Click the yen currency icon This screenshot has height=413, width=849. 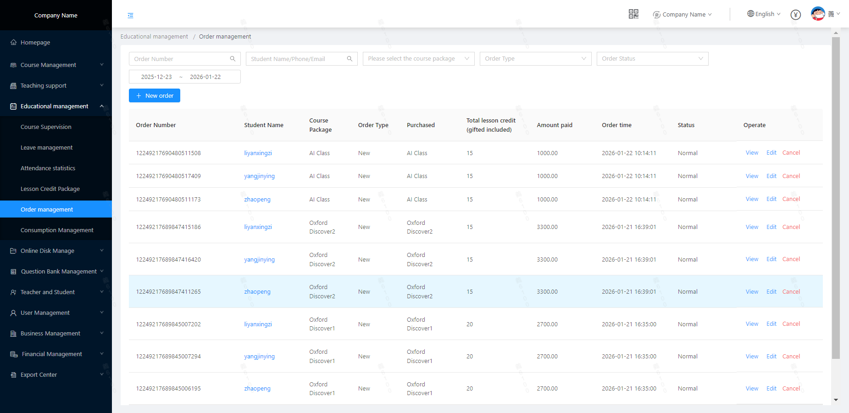pyautogui.click(x=795, y=15)
